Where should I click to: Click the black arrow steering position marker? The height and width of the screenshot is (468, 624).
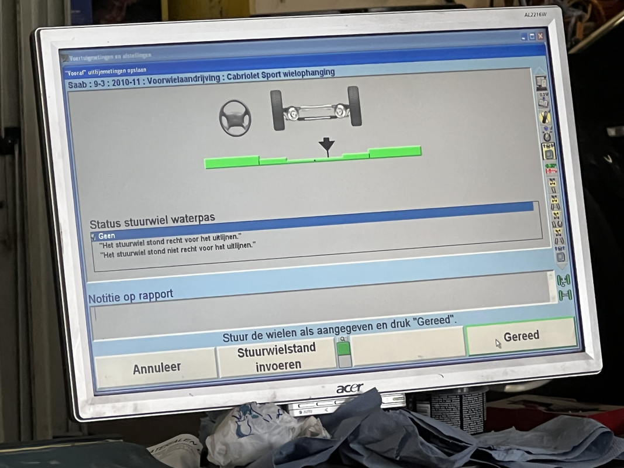click(327, 146)
